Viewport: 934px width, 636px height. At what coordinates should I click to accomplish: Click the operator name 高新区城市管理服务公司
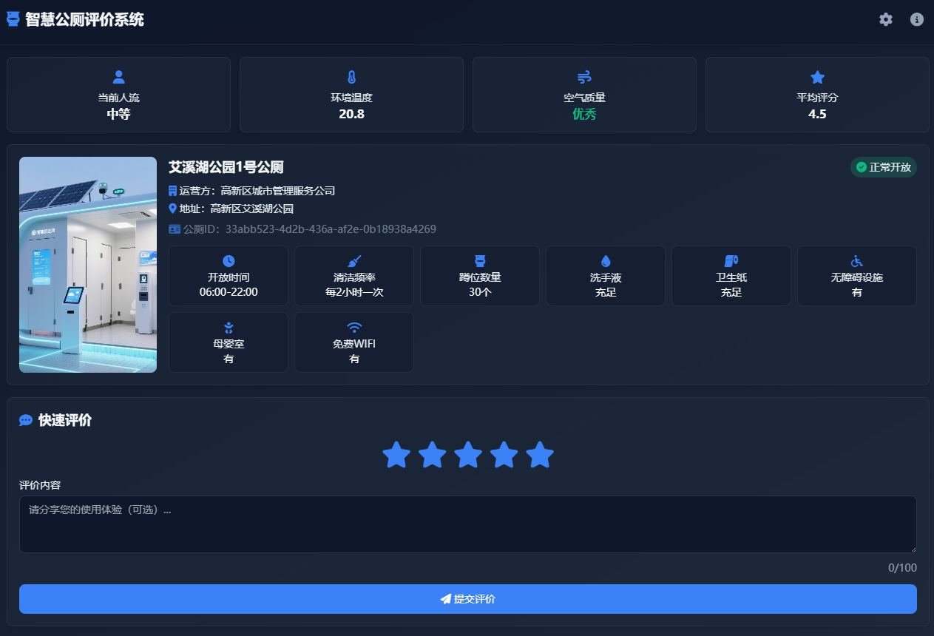click(278, 191)
